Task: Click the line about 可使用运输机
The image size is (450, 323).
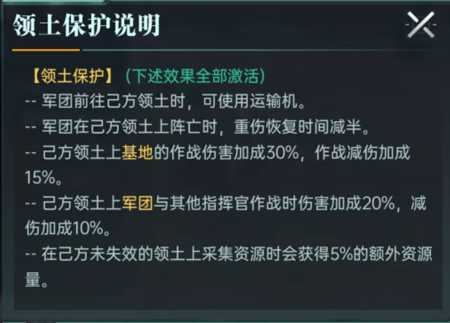Action: (x=166, y=102)
